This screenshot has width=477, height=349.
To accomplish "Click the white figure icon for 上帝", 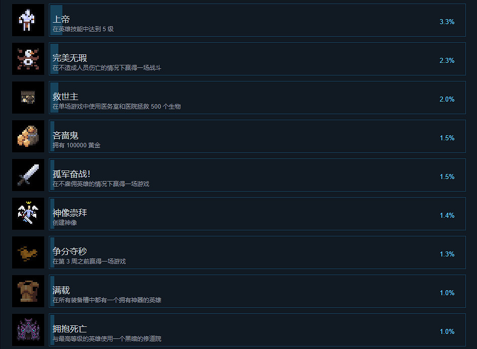I will (28, 20).
